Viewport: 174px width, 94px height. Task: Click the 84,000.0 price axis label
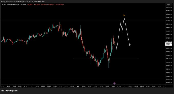tap(169, 41)
